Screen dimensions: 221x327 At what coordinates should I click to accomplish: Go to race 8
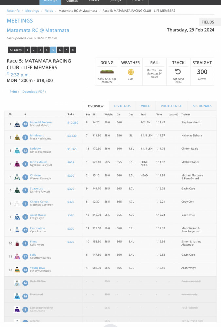pyautogui.click(x=73, y=50)
